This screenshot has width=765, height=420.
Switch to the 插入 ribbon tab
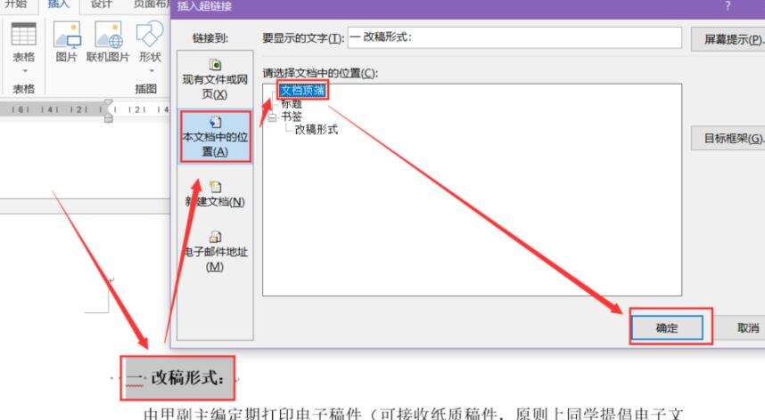59,4
